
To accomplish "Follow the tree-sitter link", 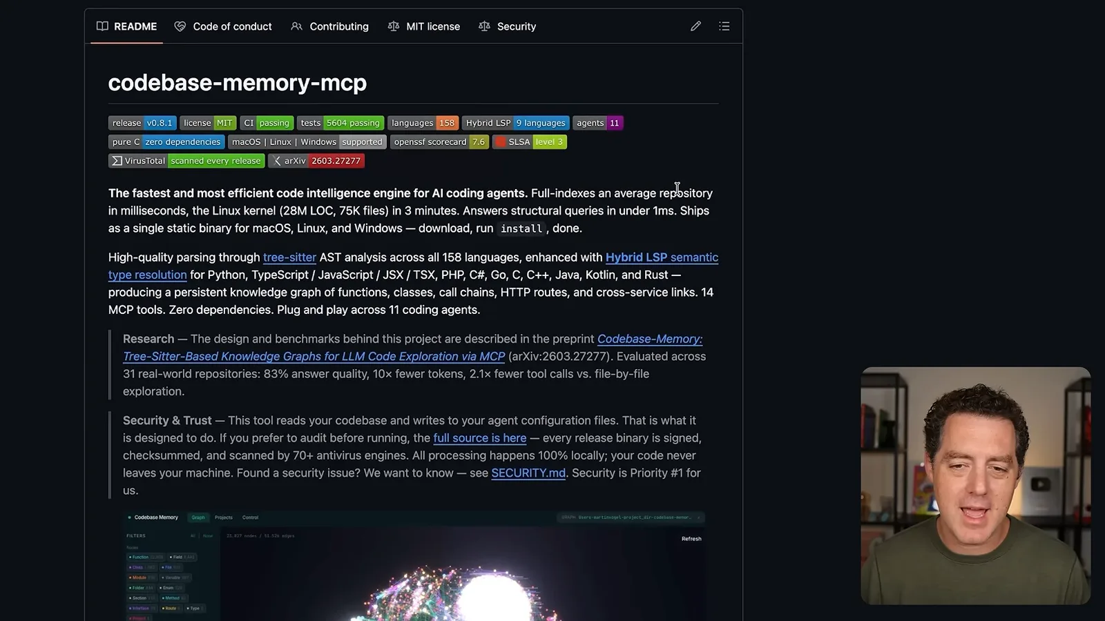I will 289,257.
